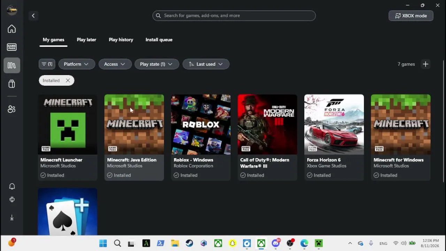Open Minecraft for Windows cover art

point(401,124)
